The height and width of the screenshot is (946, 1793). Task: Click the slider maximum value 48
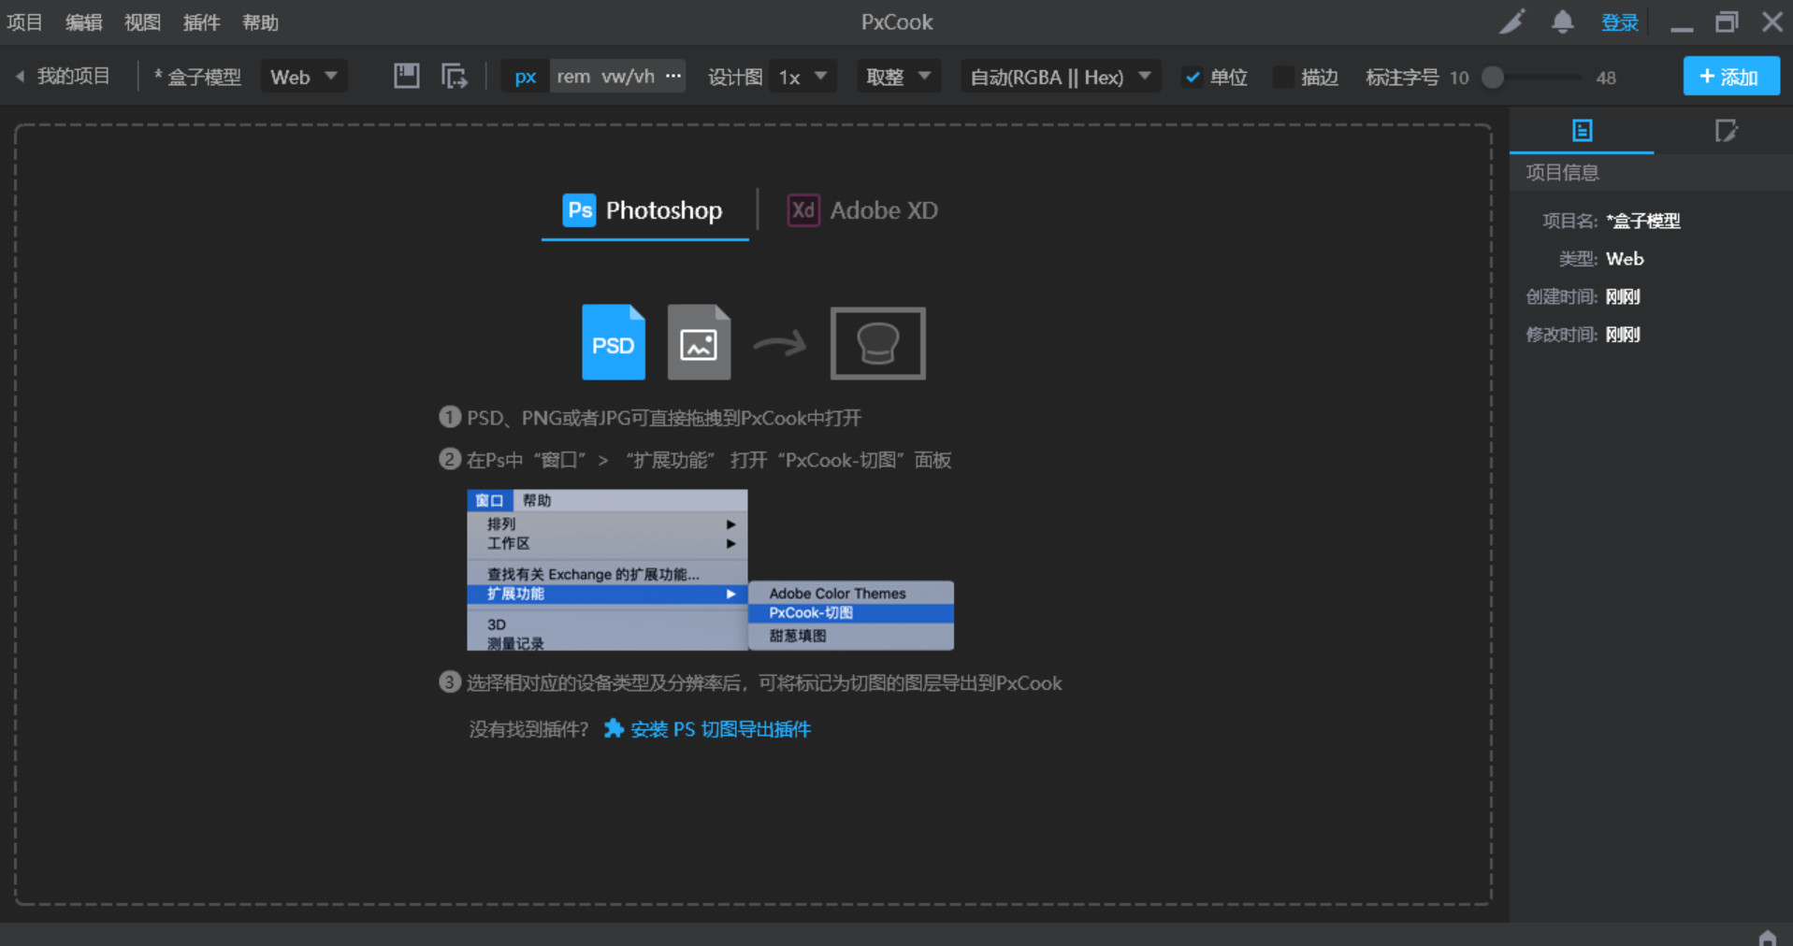click(x=1606, y=78)
